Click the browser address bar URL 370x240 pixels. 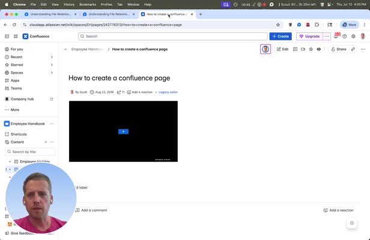coord(106,25)
